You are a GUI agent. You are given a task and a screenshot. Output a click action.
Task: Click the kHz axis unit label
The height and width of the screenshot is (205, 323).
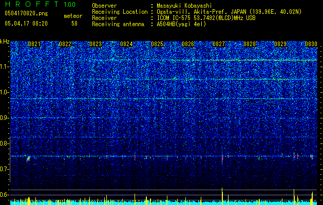(x=5, y=42)
